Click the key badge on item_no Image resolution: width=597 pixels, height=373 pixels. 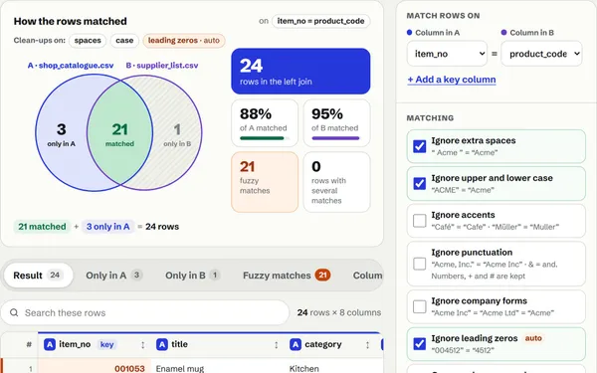click(x=107, y=344)
